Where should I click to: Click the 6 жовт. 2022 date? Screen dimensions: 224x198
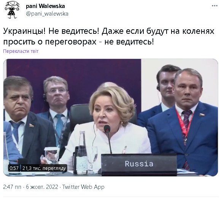coord(42,187)
